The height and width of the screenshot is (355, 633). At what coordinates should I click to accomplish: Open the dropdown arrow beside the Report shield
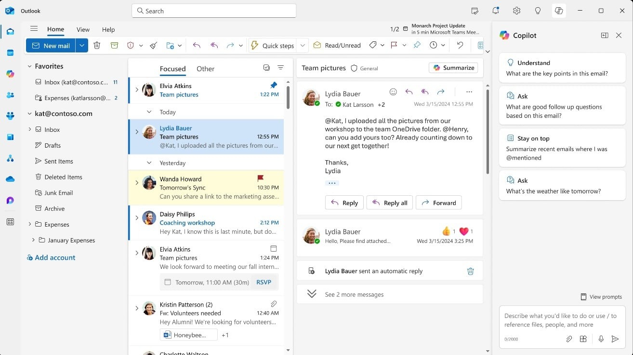click(x=141, y=46)
